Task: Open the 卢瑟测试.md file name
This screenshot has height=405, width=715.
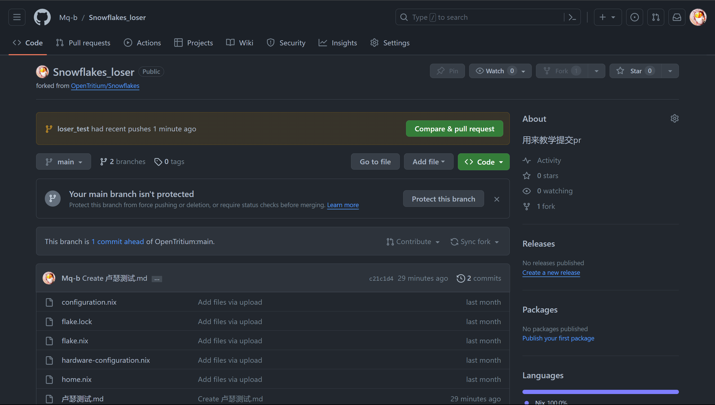Action: [83, 399]
